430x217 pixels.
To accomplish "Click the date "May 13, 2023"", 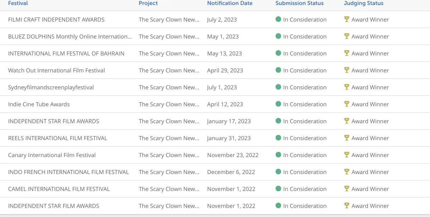I will click(224, 54).
